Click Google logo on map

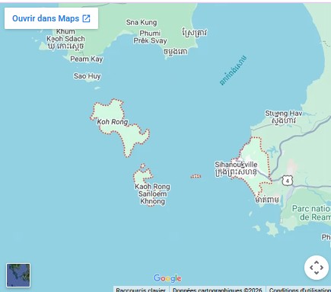[167, 278]
